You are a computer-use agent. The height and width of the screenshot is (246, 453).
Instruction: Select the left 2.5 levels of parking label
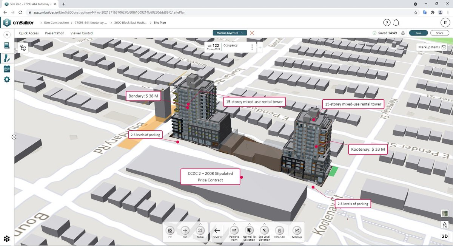coord(146,135)
